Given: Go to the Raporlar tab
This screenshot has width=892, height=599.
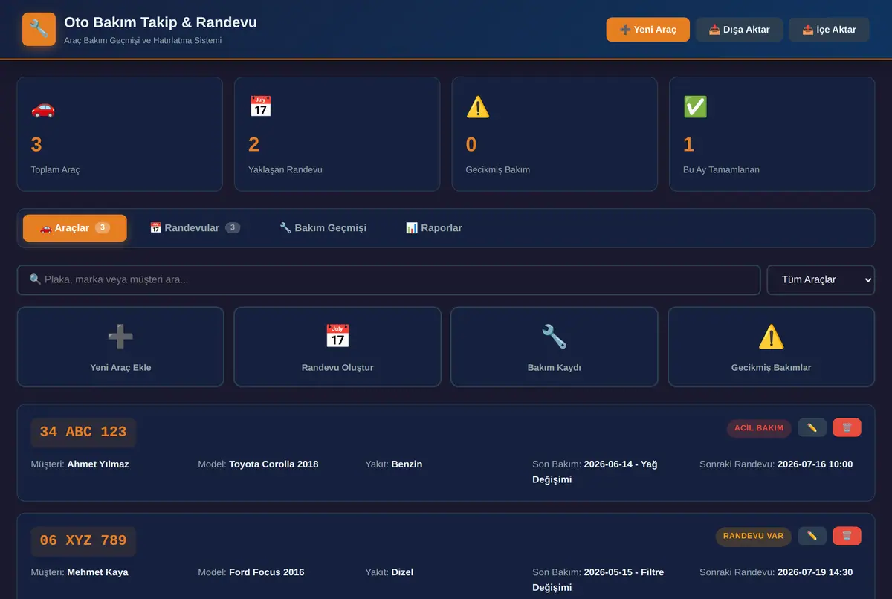Looking at the screenshot, I should 434,228.
